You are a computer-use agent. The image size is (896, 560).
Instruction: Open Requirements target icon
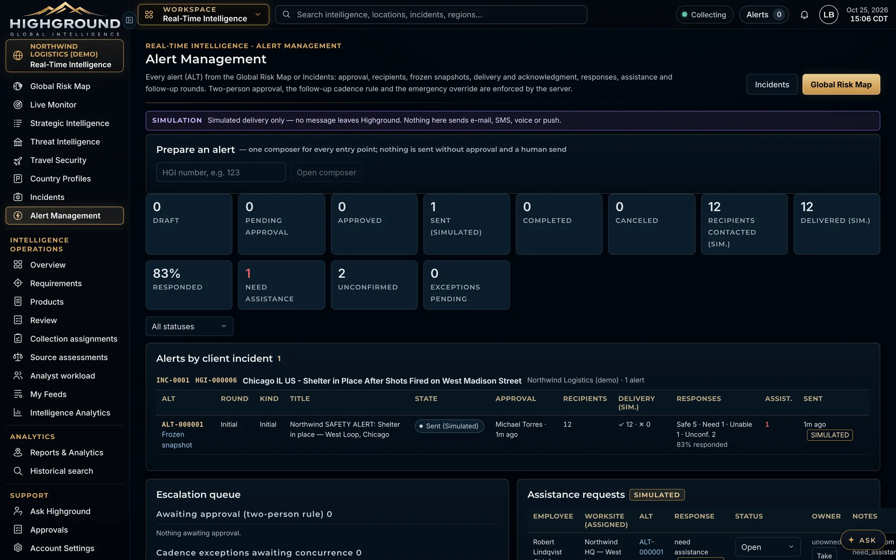[18, 283]
